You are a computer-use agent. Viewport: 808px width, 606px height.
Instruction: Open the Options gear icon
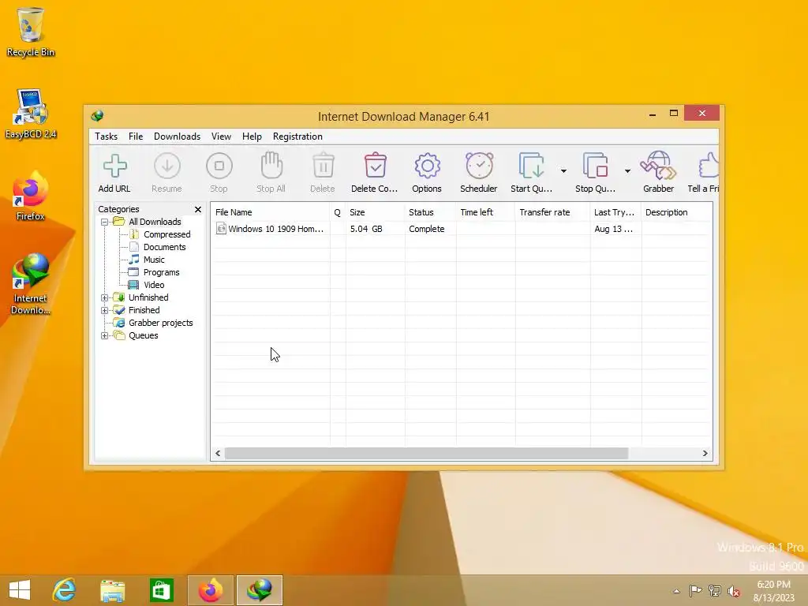point(427,166)
